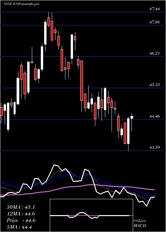Select the 44.46 price level label
This screenshot has width=166, height=232.
pos(155,116)
